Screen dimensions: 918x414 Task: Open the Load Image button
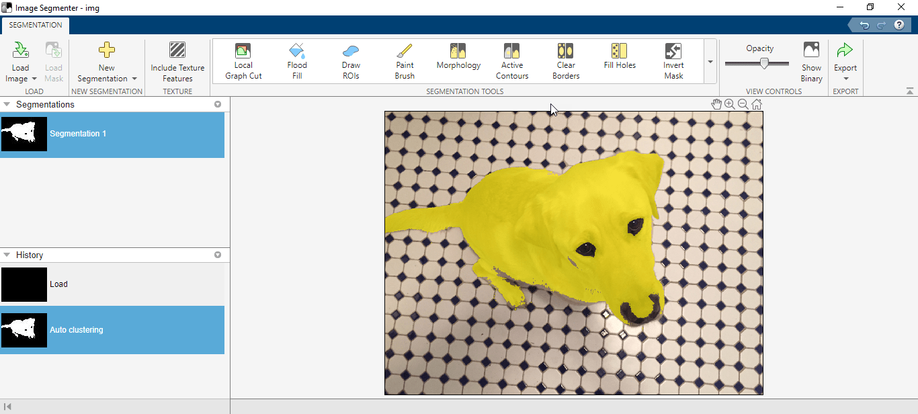pos(20,61)
